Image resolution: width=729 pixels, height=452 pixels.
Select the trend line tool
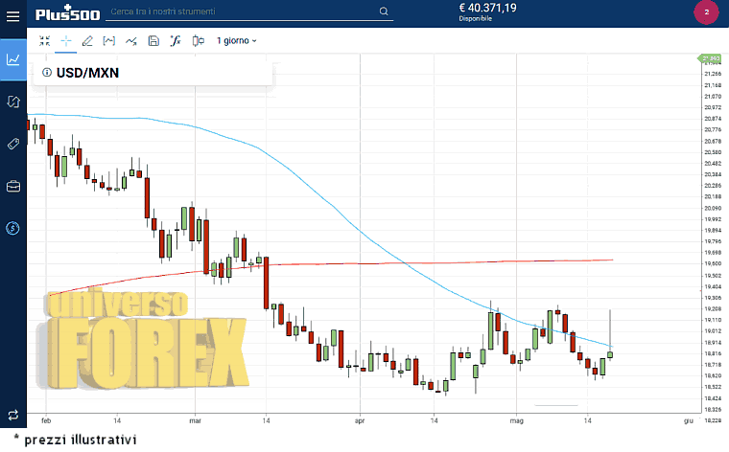click(131, 40)
